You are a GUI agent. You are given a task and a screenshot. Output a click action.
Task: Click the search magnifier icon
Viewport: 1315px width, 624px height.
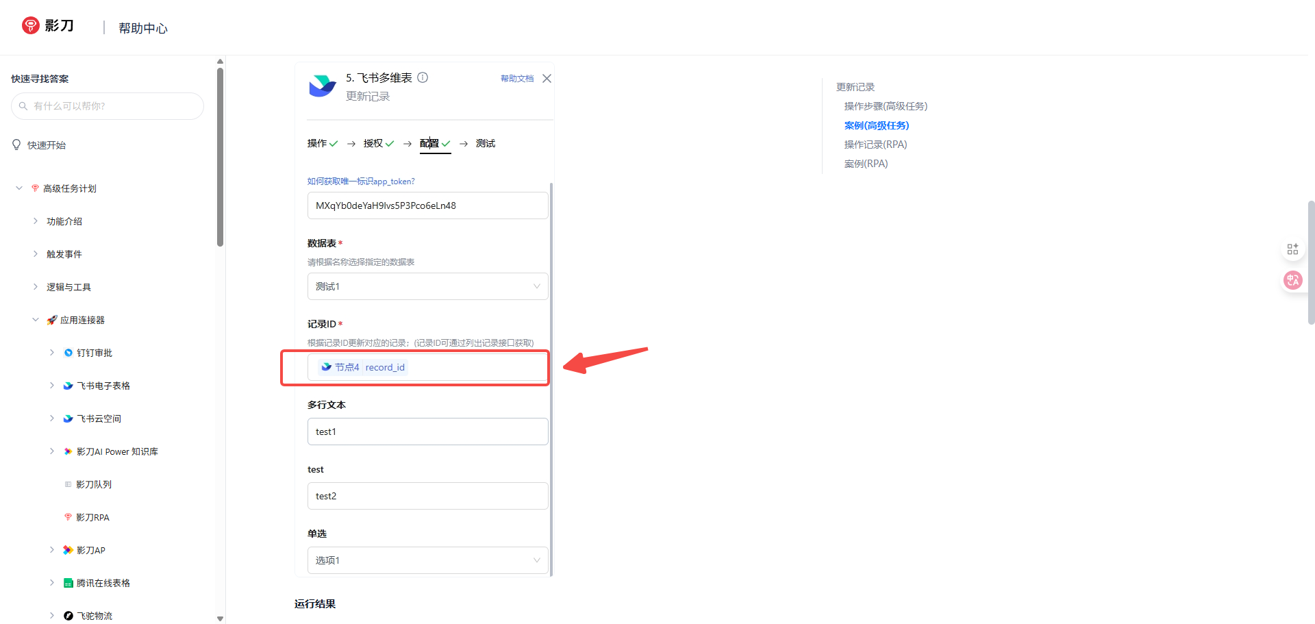point(23,106)
